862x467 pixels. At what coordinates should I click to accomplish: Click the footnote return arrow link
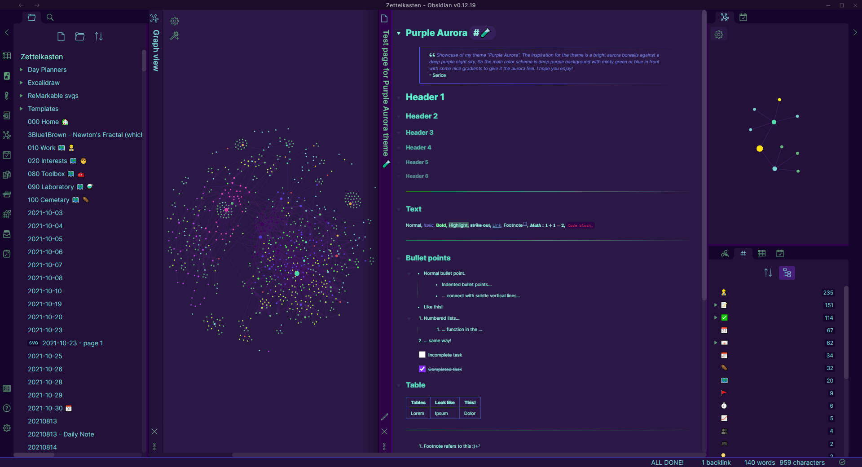point(478,446)
